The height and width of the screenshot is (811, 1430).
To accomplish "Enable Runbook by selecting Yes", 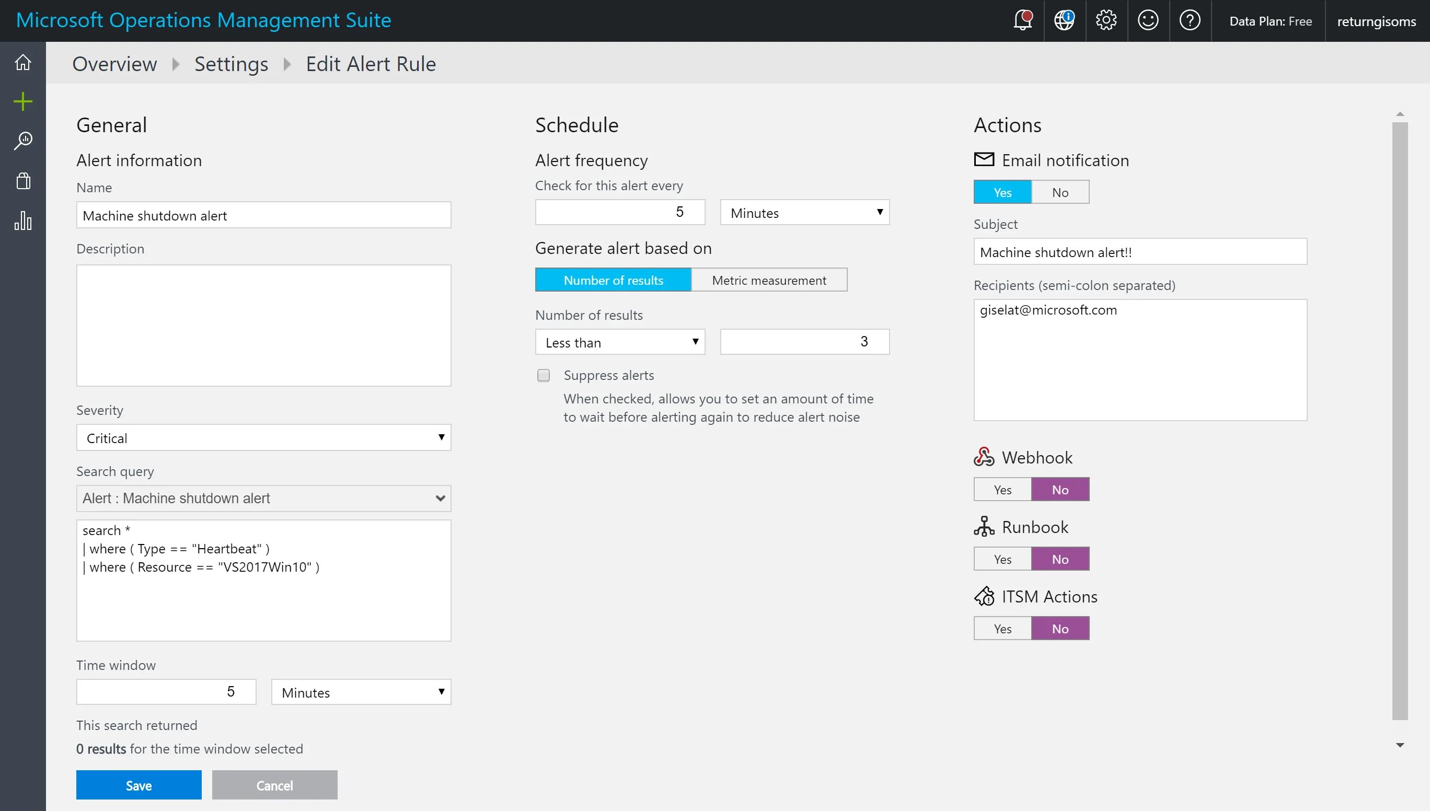I will click(x=1003, y=559).
